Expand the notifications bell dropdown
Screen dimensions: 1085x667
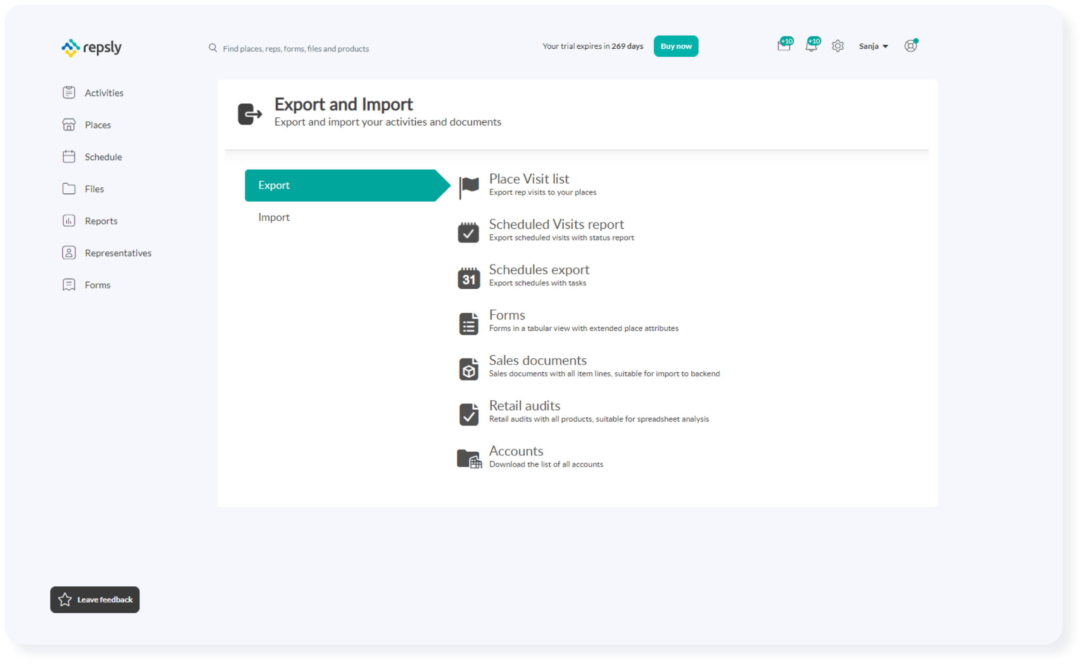(811, 46)
